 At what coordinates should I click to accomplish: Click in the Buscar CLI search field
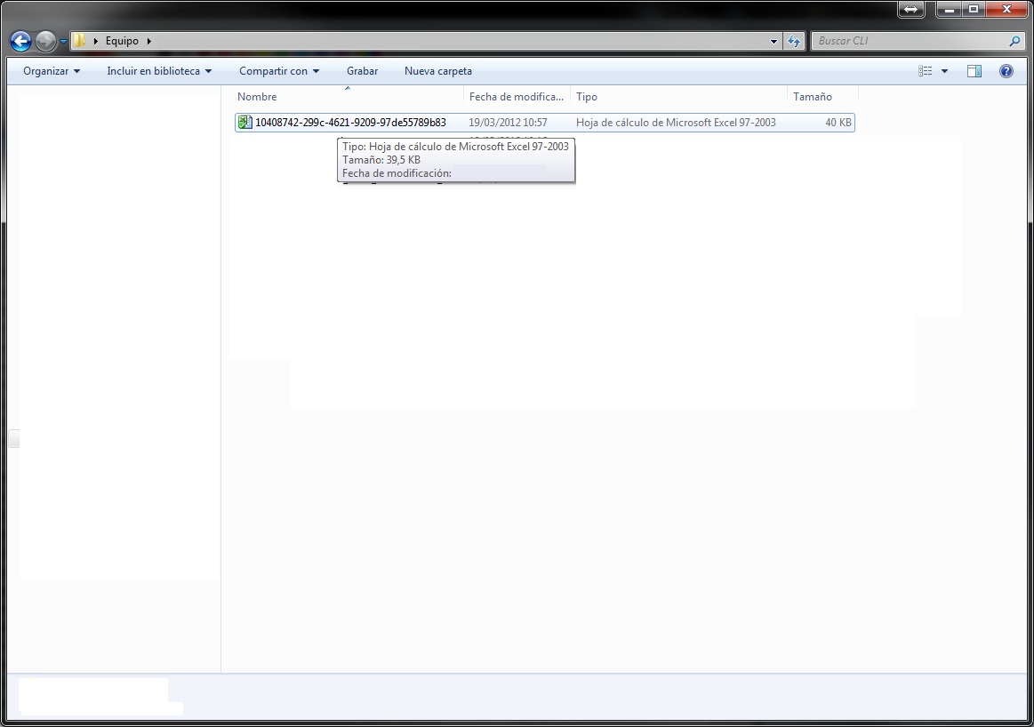pyautogui.click(x=907, y=41)
